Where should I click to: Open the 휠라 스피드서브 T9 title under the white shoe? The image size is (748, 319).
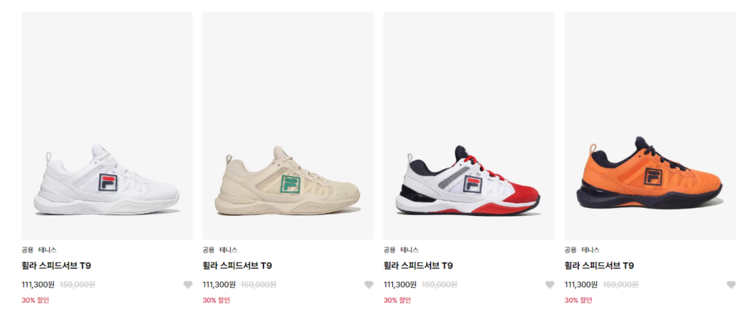pos(56,266)
